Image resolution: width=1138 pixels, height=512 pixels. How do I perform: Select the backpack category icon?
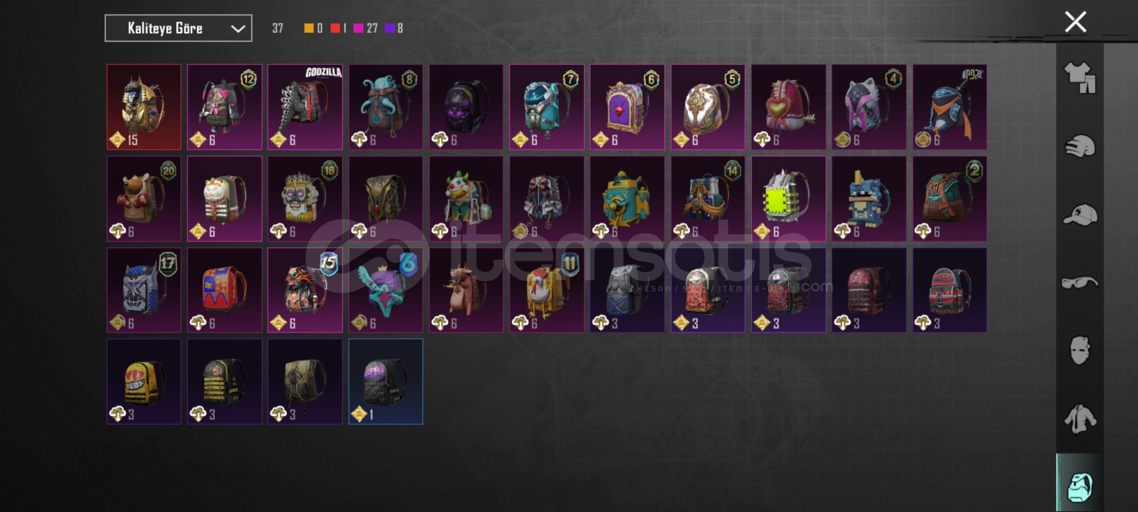pyautogui.click(x=1080, y=487)
